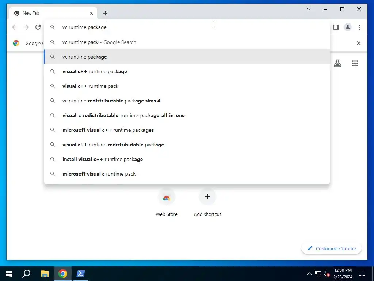Toggle the Chrome side panel

click(x=336, y=27)
